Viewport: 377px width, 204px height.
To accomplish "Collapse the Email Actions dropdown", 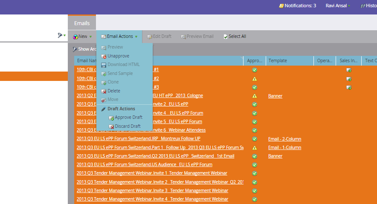I will [x=119, y=37].
